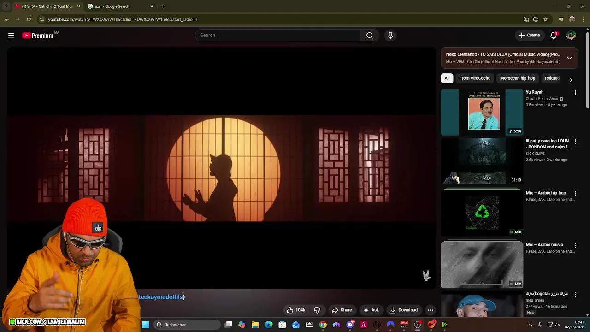This screenshot has width=590, height=332.
Task: Open Microsoft Edge from taskbar
Action: [x=269, y=325]
